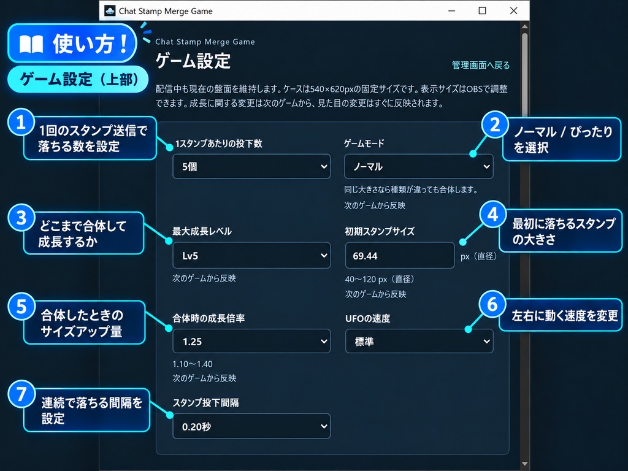The height and width of the screenshot is (471, 628).
Task: Click the ゲームモード label
Action: click(364, 144)
